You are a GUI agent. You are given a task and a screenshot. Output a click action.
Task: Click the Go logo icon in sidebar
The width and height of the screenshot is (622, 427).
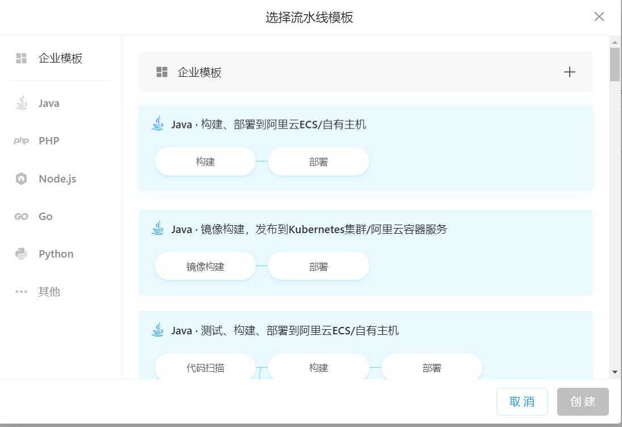[x=21, y=216]
